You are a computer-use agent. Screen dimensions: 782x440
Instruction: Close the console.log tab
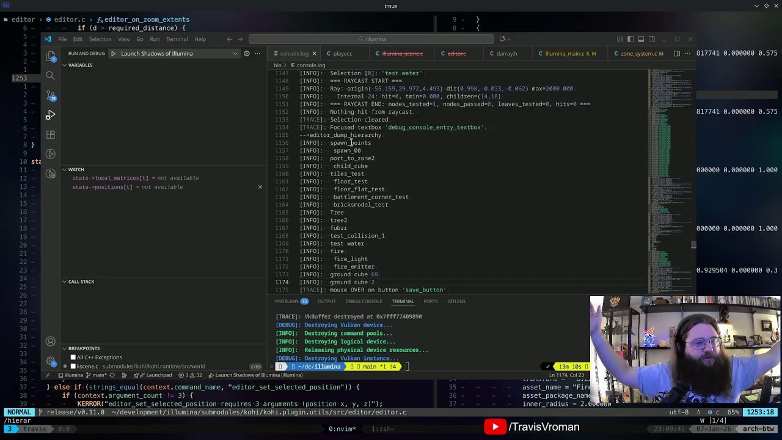point(314,53)
